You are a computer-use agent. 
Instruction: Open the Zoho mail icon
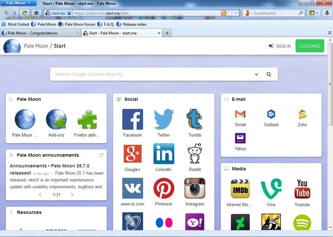[x=302, y=114]
